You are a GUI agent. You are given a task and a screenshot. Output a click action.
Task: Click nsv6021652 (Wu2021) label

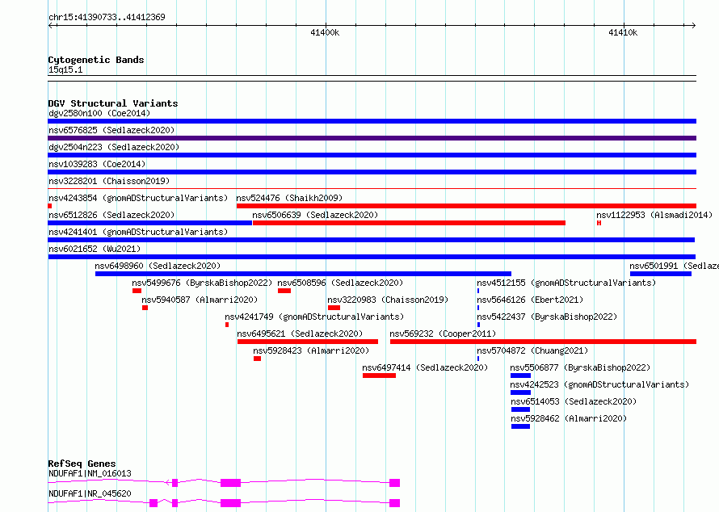(x=95, y=249)
